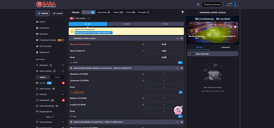Click the SABA logo
274x128 pixels.
pyautogui.click(x=46, y=5)
